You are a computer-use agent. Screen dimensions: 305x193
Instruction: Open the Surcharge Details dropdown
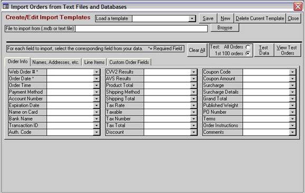pos(292,92)
